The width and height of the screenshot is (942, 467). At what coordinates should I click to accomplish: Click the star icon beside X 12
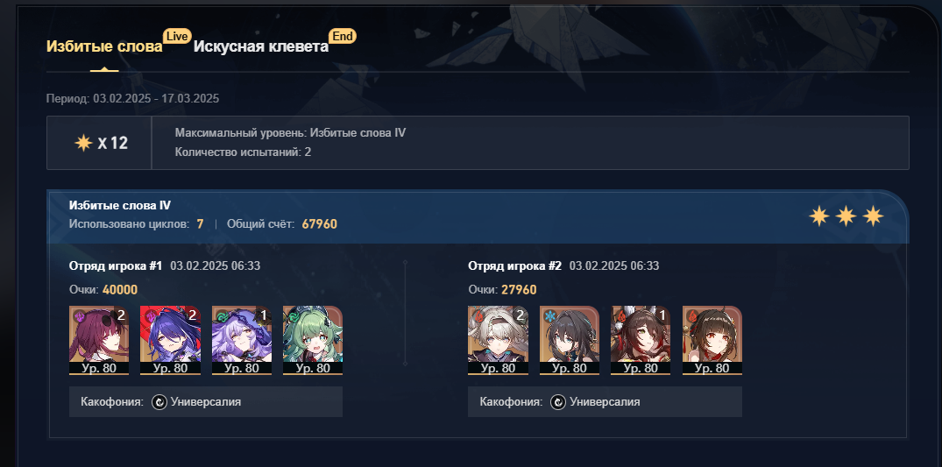pos(83,143)
